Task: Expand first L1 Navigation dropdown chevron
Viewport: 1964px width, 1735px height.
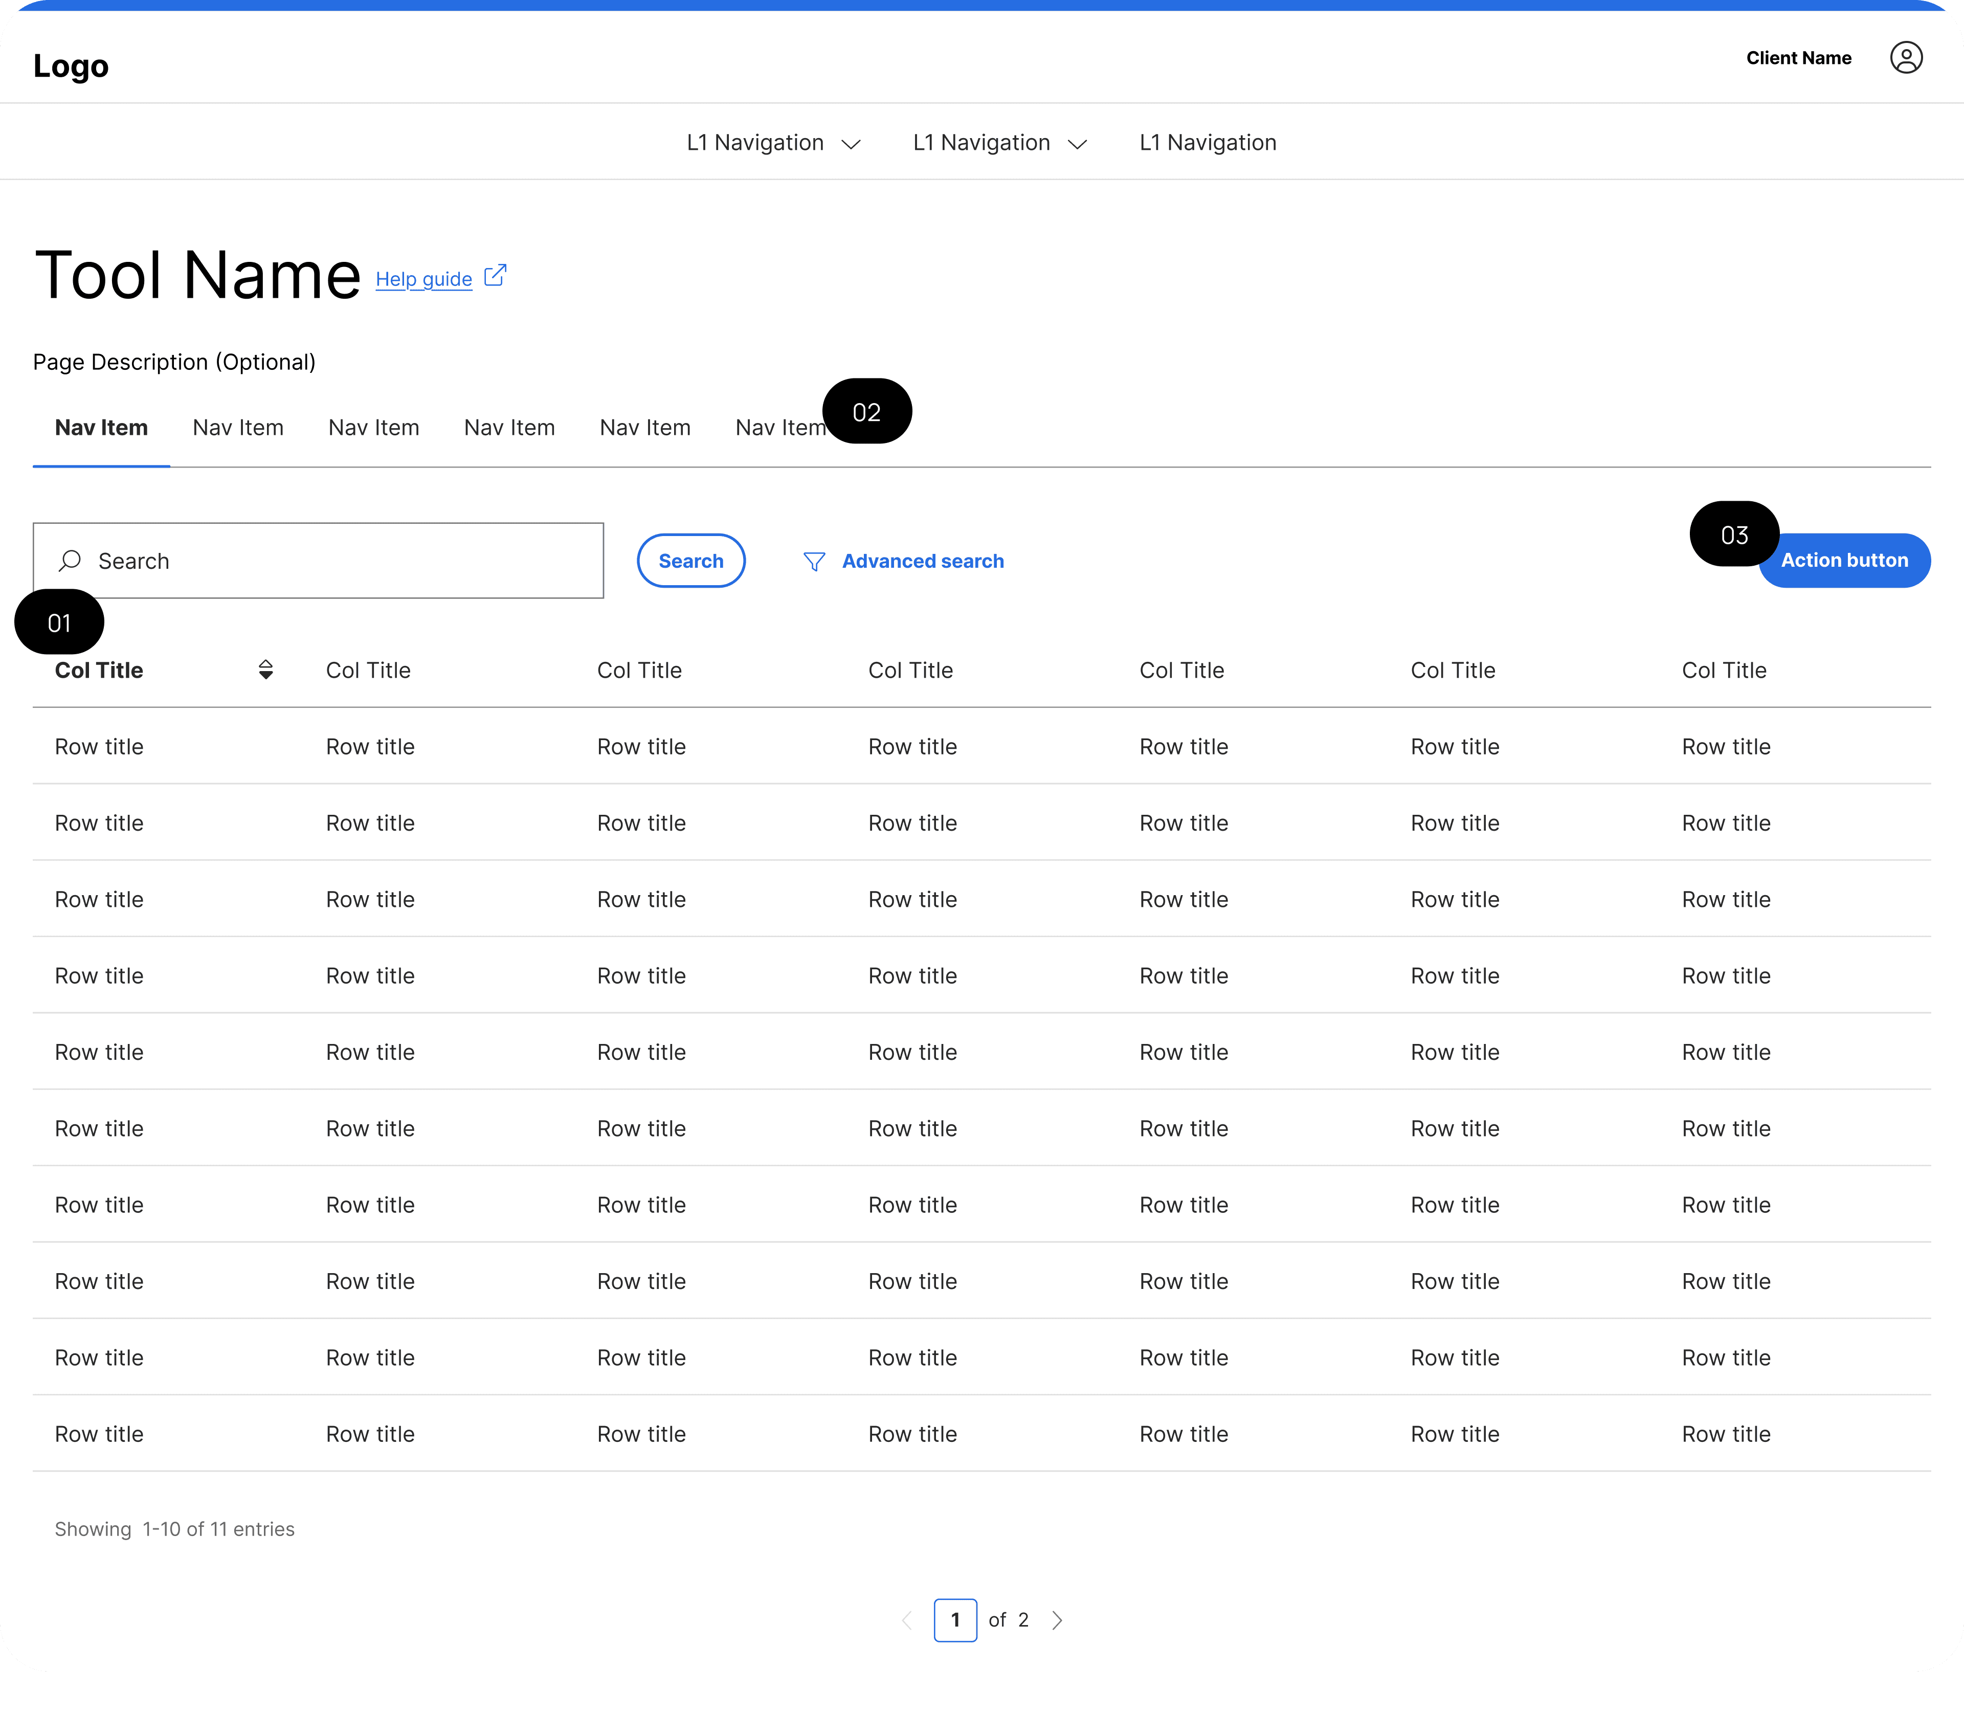Action: 851,144
